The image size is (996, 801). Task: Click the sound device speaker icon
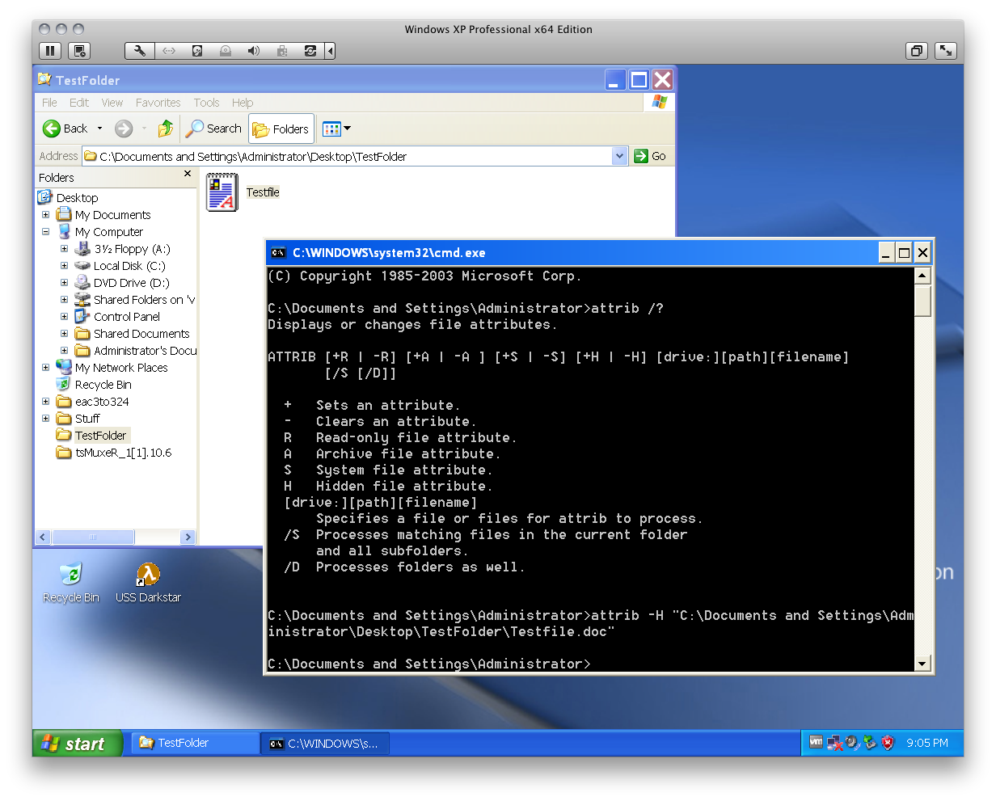click(x=254, y=51)
